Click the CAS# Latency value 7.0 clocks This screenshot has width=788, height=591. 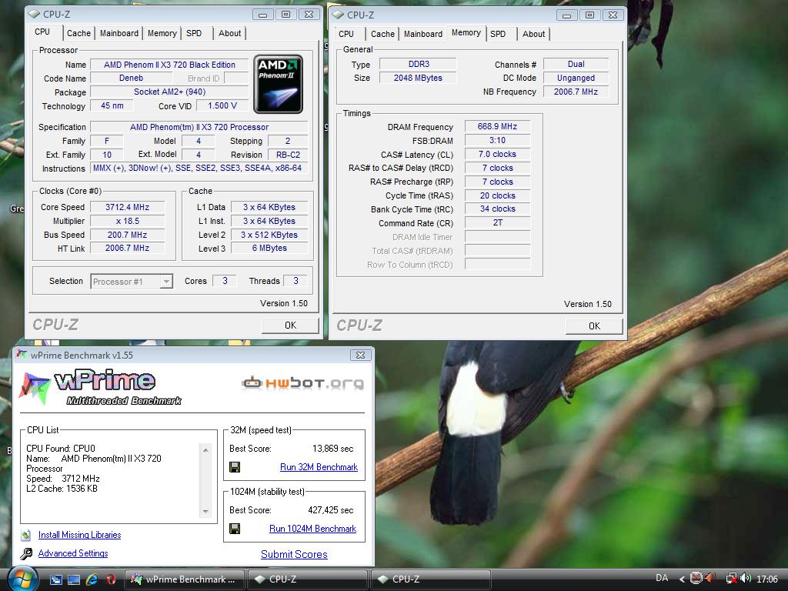click(497, 154)
